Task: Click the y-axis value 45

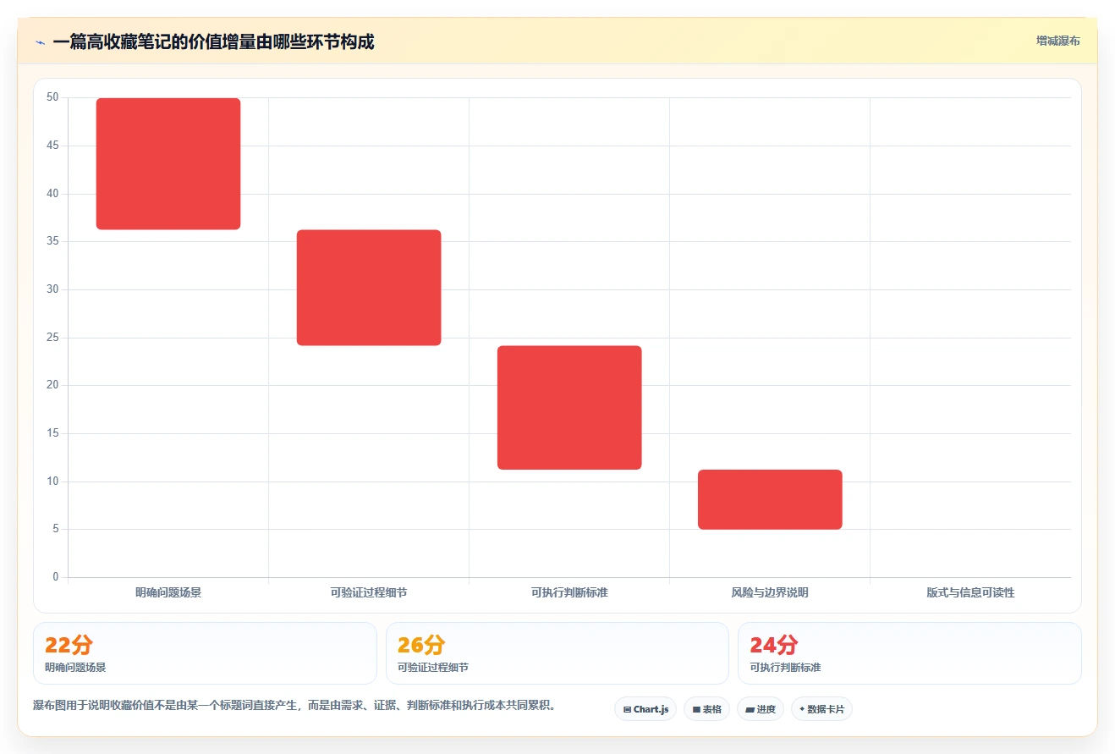Action: coord(52,146)
